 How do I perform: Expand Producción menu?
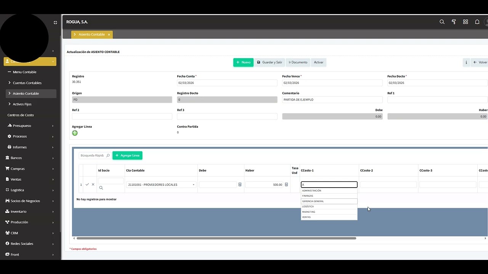point(30,222)
